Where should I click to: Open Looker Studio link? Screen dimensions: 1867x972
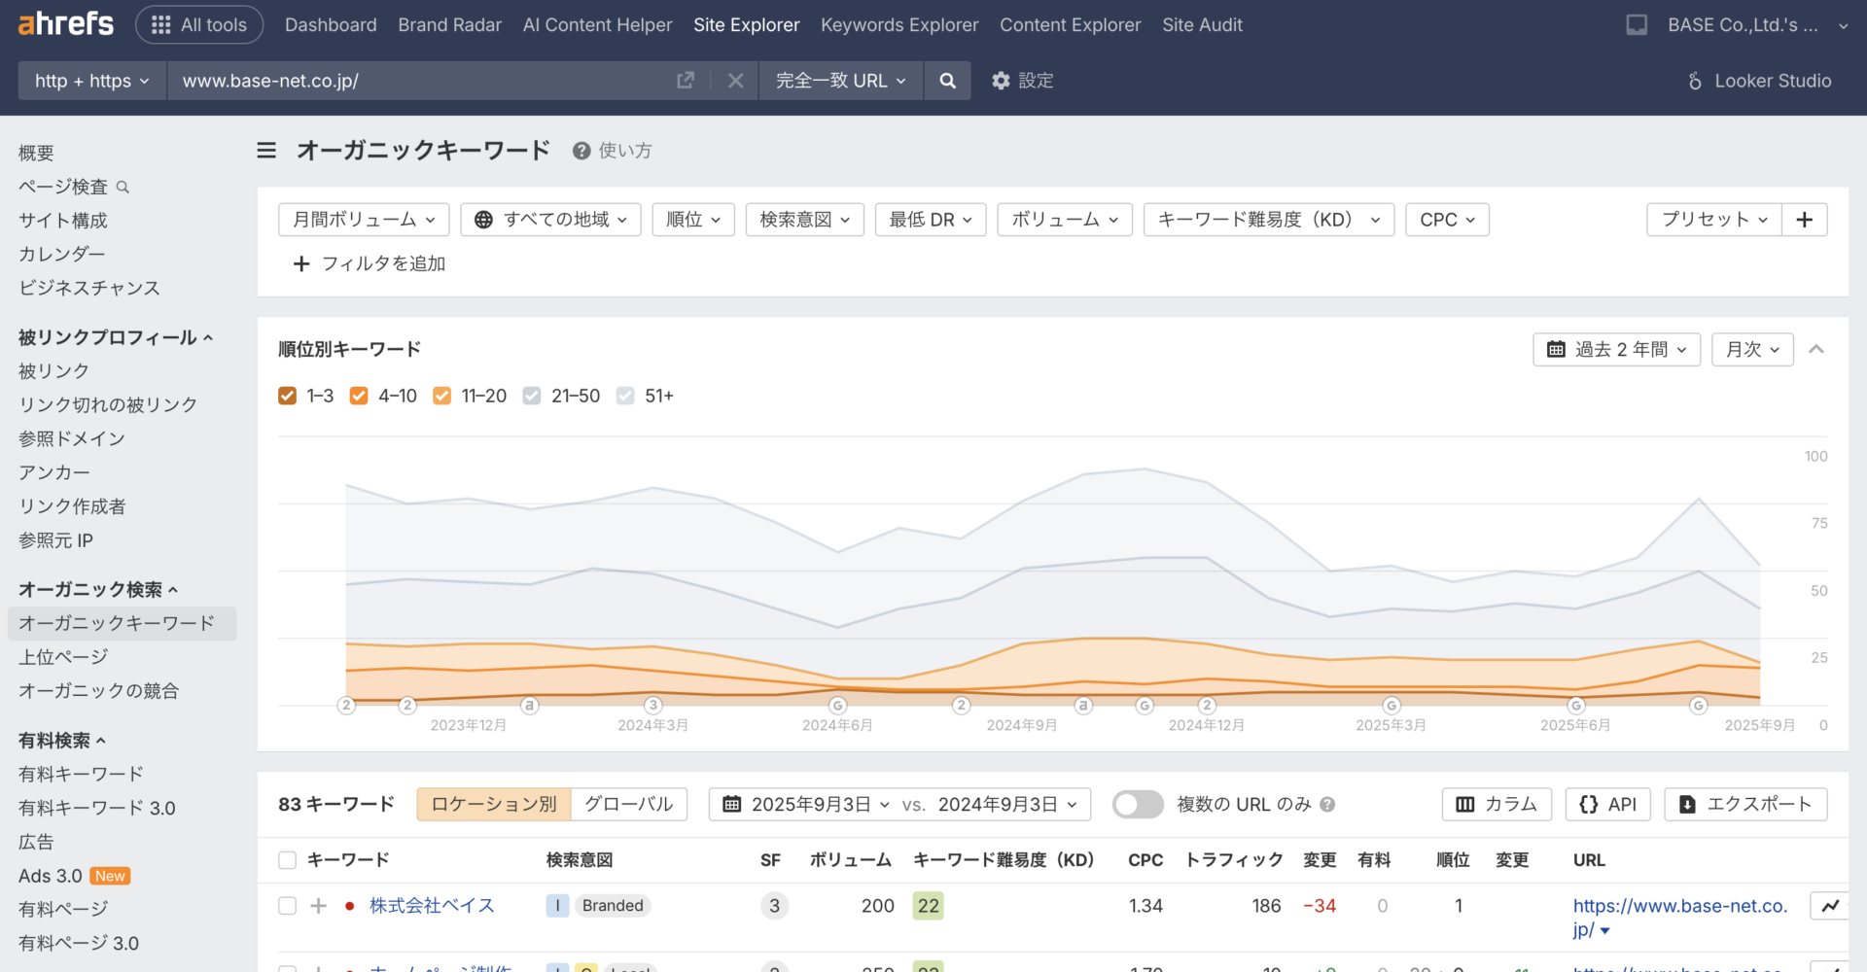point(1760,81)
